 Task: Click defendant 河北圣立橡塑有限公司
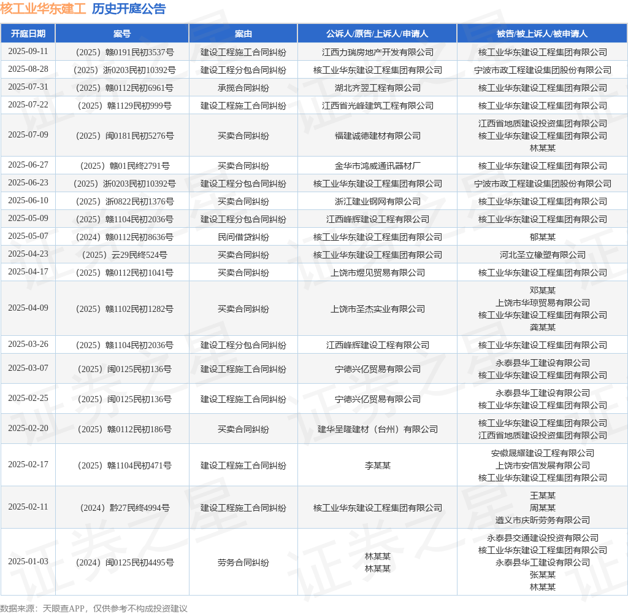(542, 255)
